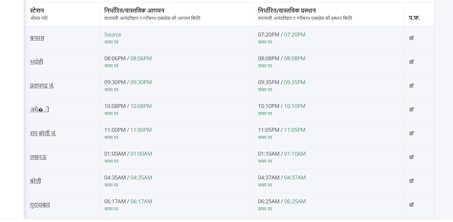This screenshot has width=453, height=222.
Task: Click the 01:10AM / 01:10AM departure time
Action: click(x=282, y=154)
